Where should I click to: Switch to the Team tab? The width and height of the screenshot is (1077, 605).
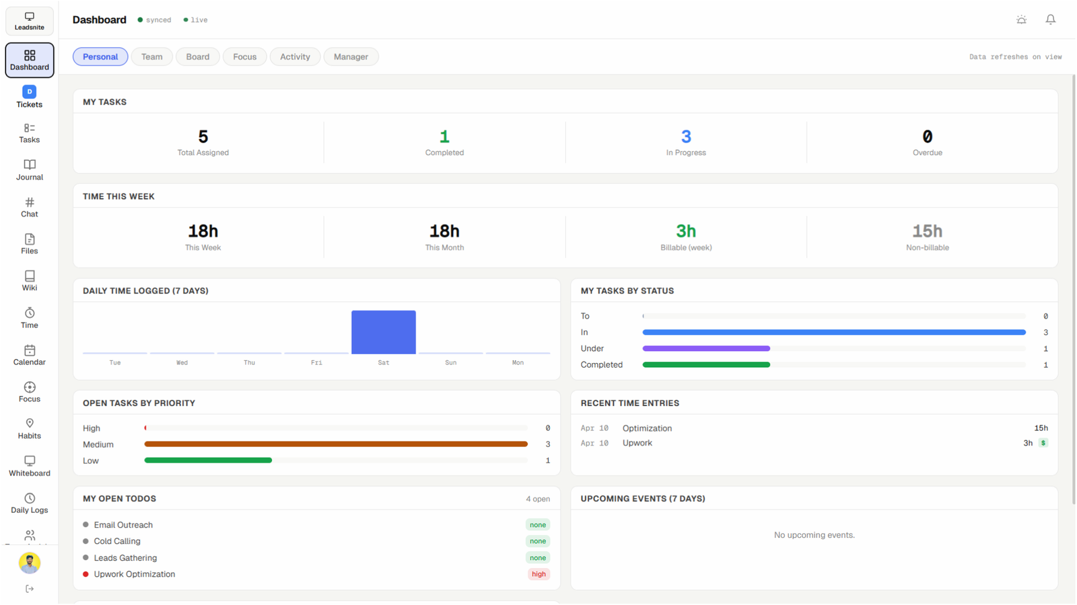(151, 56)
